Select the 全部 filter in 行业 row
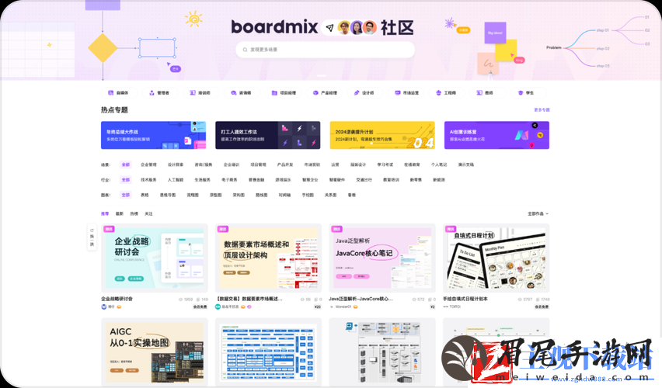The image size is (662, 388). [x=126, y=180]
